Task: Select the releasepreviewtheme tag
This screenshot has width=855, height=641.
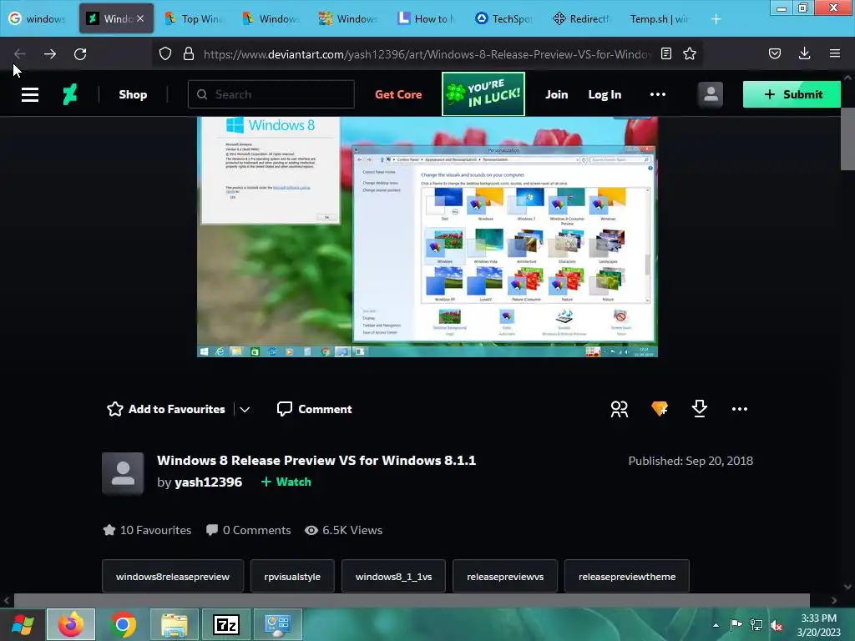Action: coord(627,576)
